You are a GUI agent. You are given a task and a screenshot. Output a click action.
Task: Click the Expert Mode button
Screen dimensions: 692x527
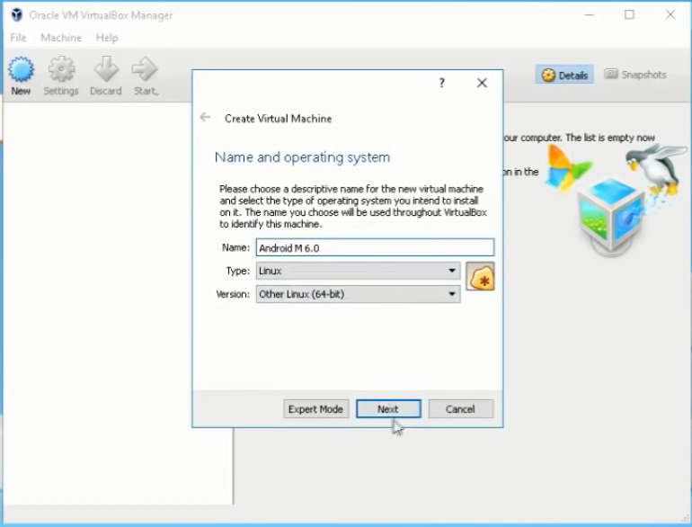pos(316,409)
